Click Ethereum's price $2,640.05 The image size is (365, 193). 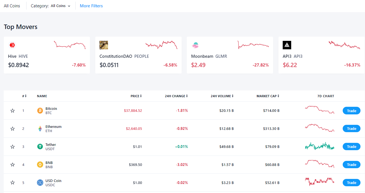134,129
